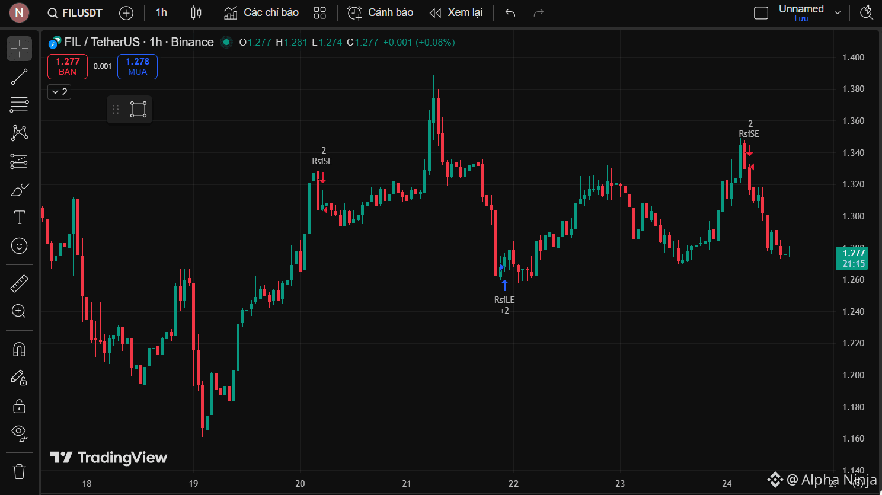The height and width of the screenshot is (495, 882).
Task: Open the TradingView logo link
Action: point(108,458)
